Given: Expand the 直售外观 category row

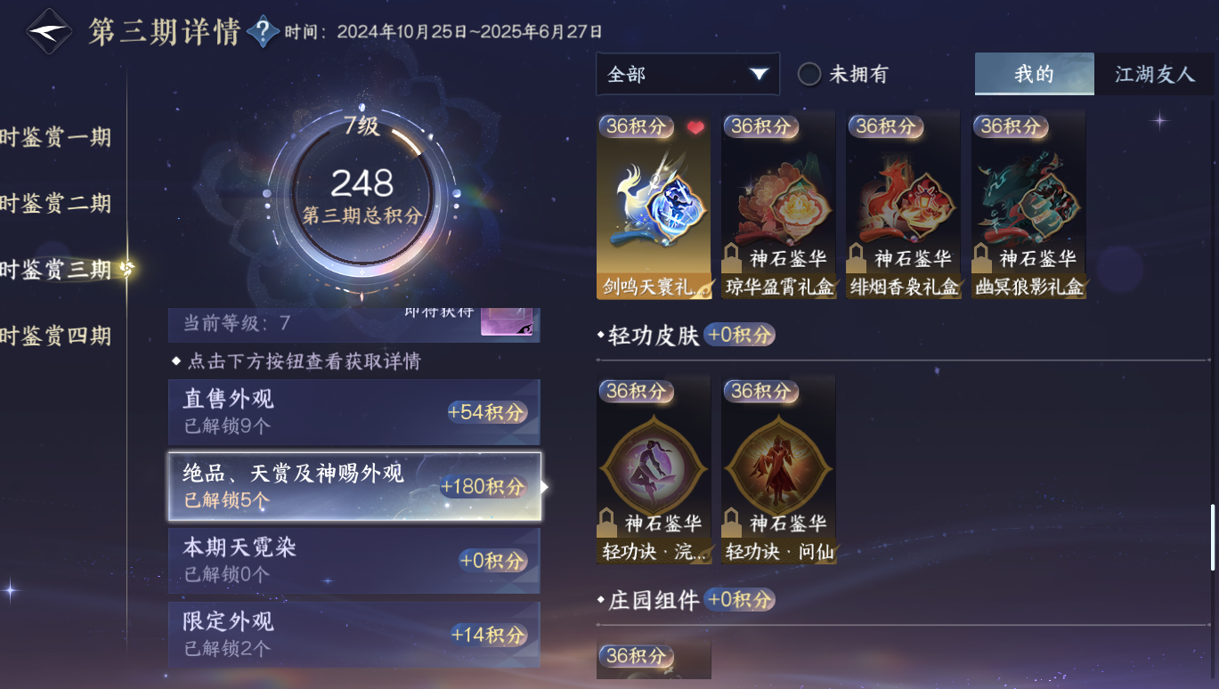Looking at the screenshot, I should 354,412.
